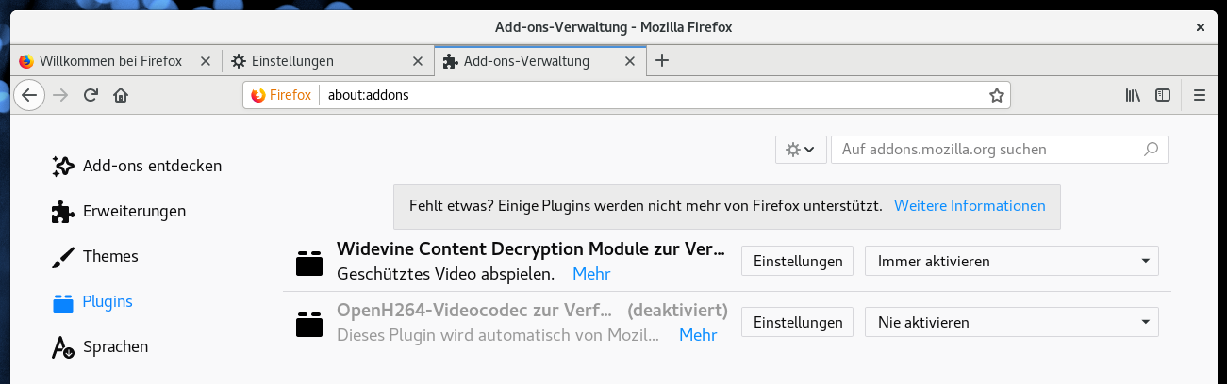This screenshot has width=1227, height=384.
Task: Expand the Immer aktivieren dropdown
Action: [x=1011, y=261]
